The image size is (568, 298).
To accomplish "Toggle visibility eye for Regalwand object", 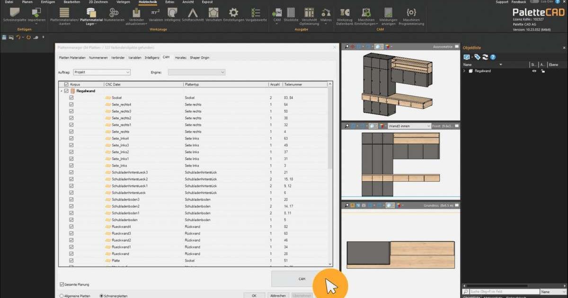I will pos(534,71).
